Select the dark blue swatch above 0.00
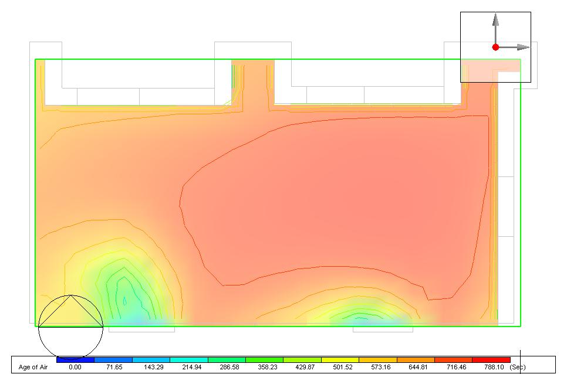This screenshot has width=567, height=374. coord(76,360)
